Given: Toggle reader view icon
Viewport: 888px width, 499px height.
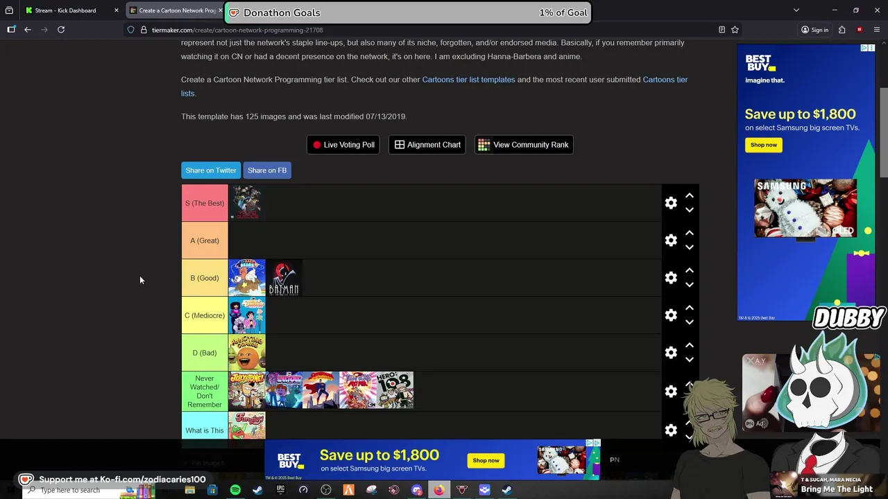Looking at the screenshot, I should click(x=721, y=30).
